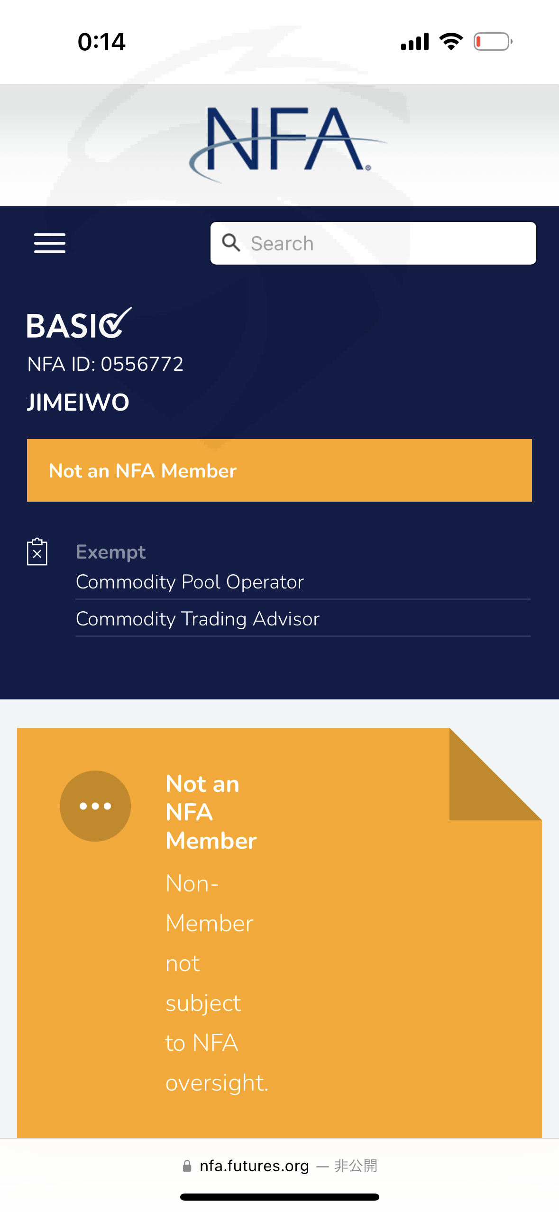This screenshot has height=1212, width=559.
Task: Tap the Exempt clipboard icon
Action: click(37, 552)
